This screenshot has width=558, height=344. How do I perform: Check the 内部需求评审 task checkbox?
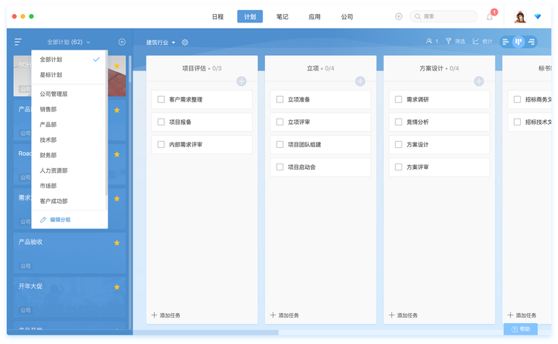tap(161, 144)
